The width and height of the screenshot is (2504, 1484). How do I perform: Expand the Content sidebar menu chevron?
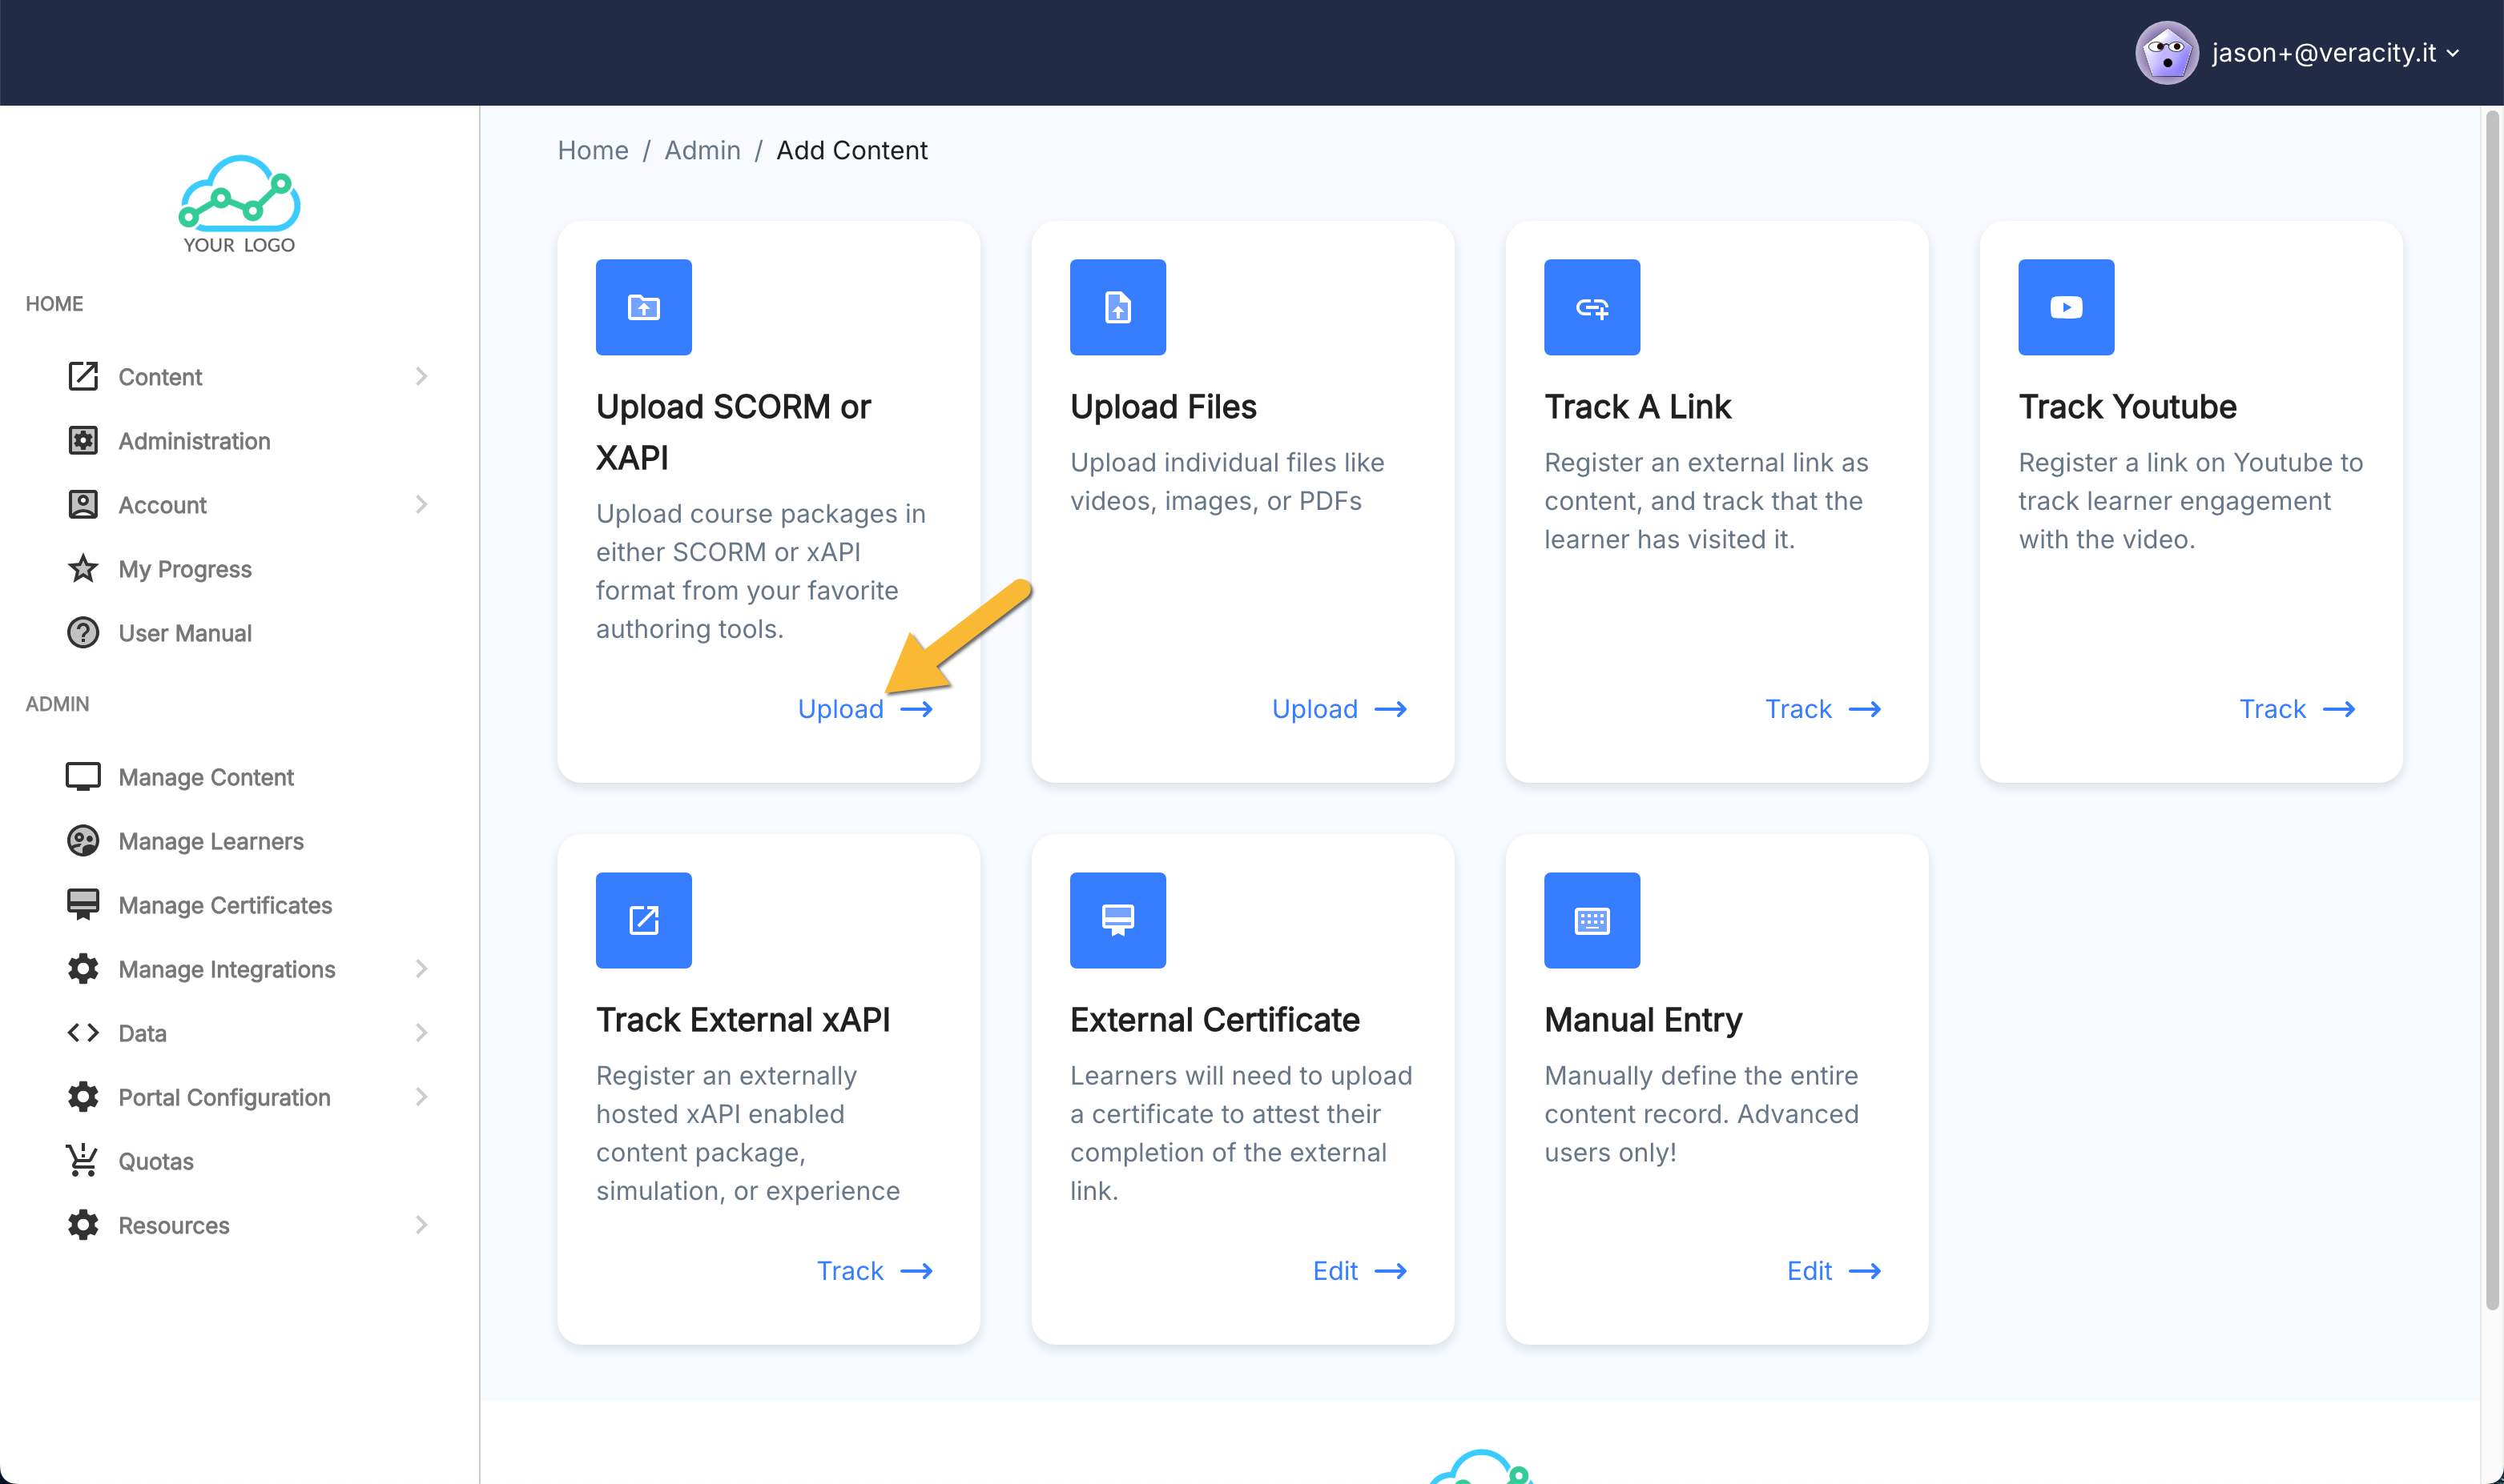click(x=421, y=377)
